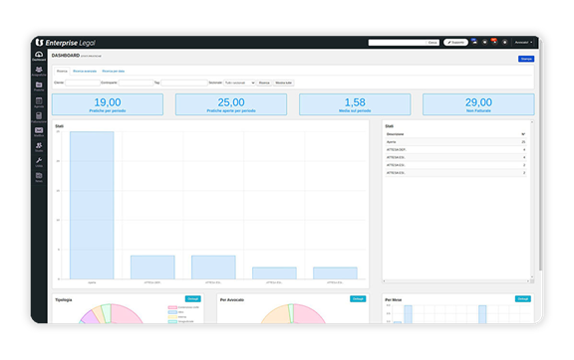The height and width of the screenshot is (360, 574).
Task: Focus the Tag input field
Action: coord(184,83)
